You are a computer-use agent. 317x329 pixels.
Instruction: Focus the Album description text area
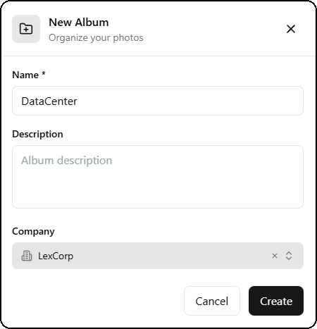pyautogui.click(x=158, y=177)
